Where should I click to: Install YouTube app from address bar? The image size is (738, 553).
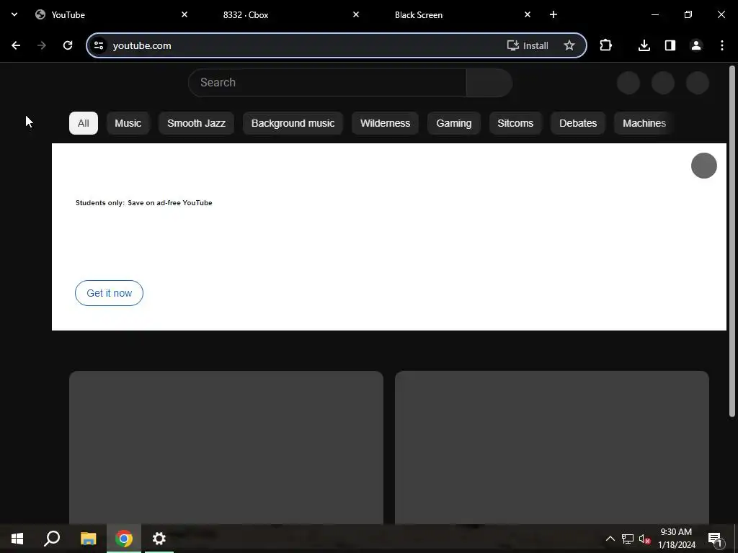click(x=528, y=45)
